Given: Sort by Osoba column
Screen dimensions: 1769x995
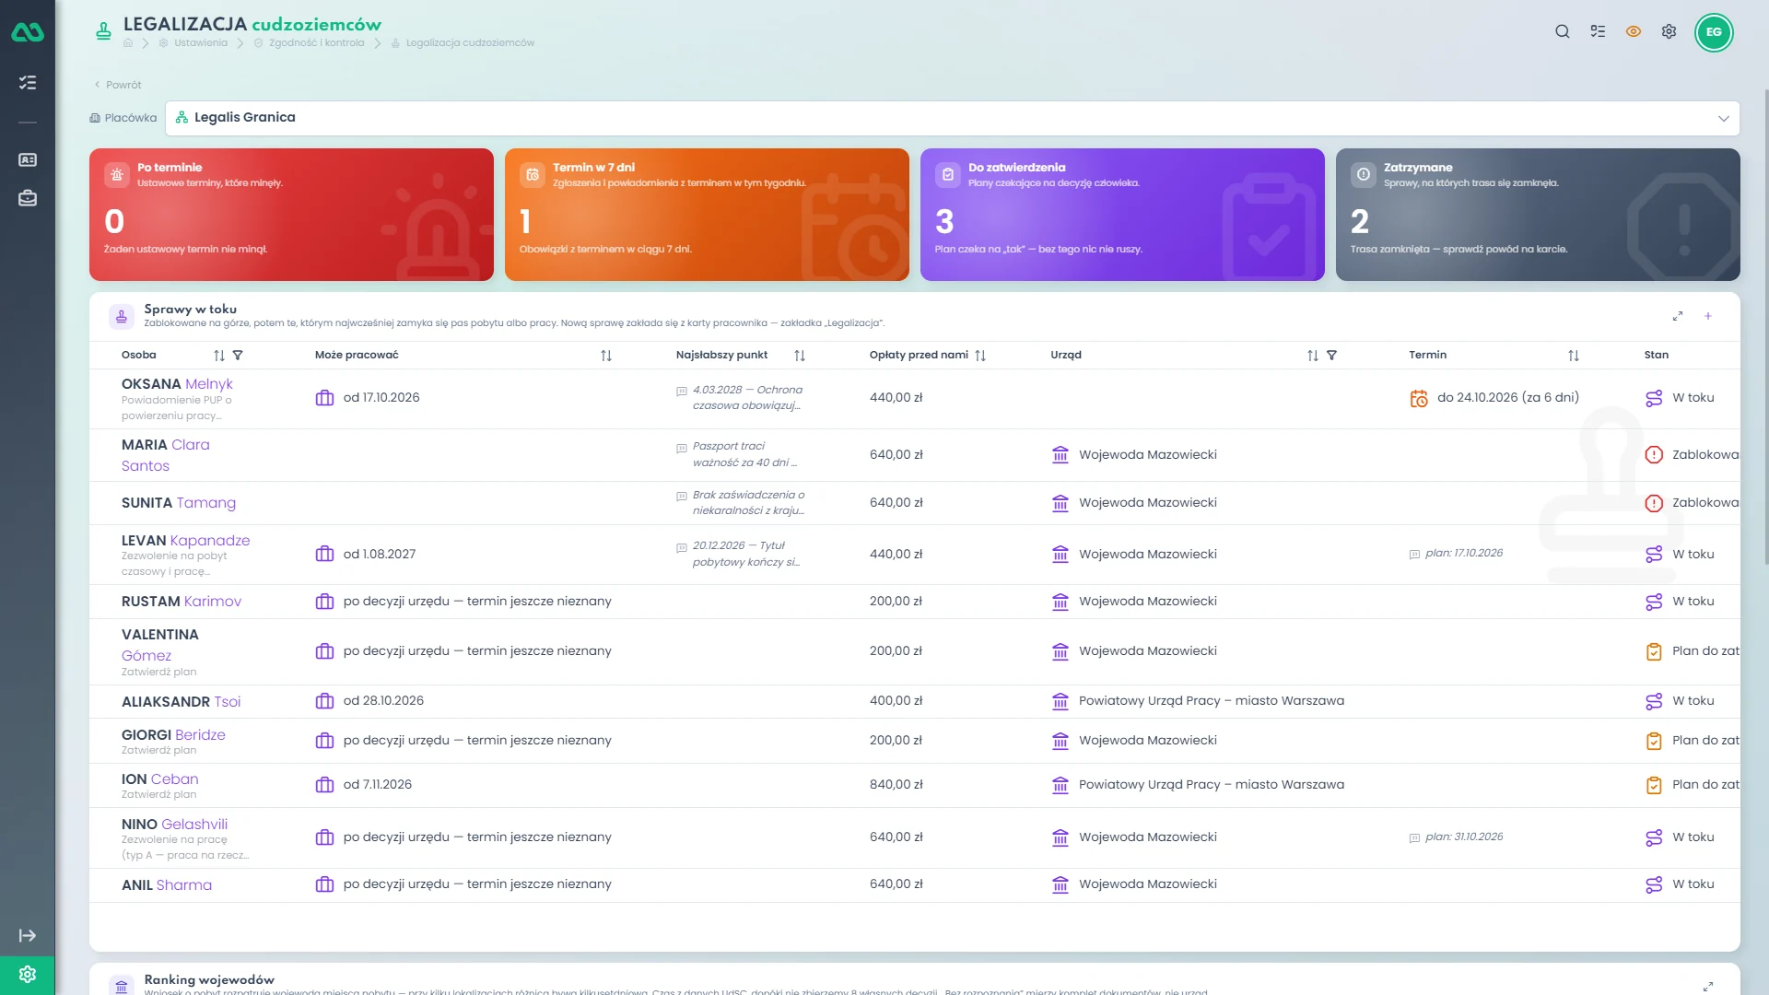Looking at the screenshot, I should tap(219, 356).
